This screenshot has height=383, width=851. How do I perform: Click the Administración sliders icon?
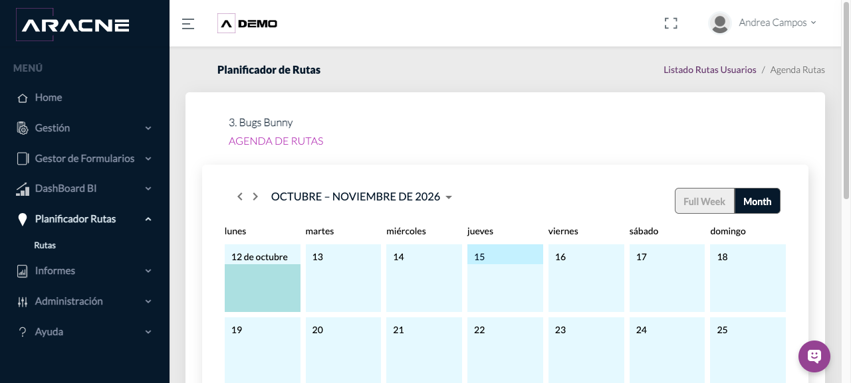tap(23, 301)
